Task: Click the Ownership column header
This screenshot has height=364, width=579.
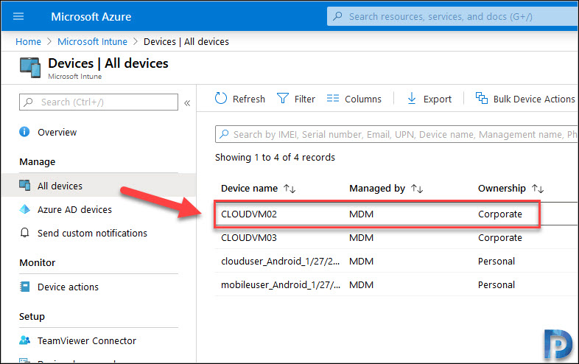Action: (x=502, y=189)
